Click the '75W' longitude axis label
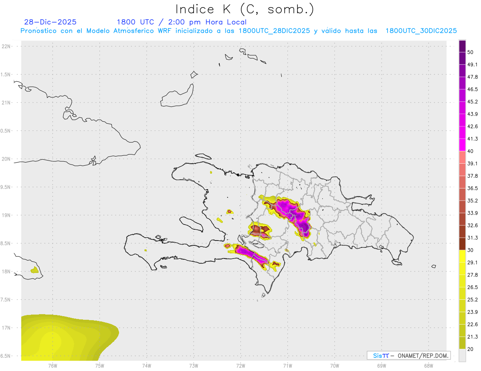The image size is (481, 371). point(99,365)
